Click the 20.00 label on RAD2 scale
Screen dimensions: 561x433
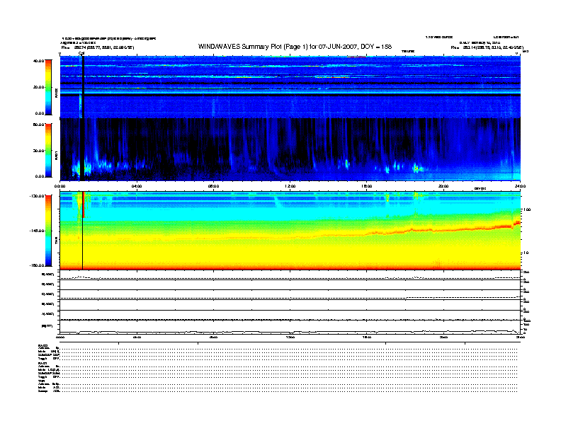click(38, 87)
